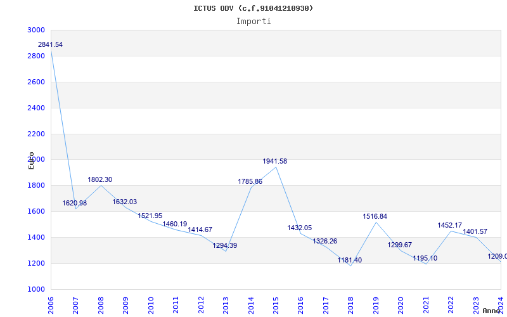Click the Euro y-axis title
Viewport: 507px width, 317px height.
[x=31, y=160]
